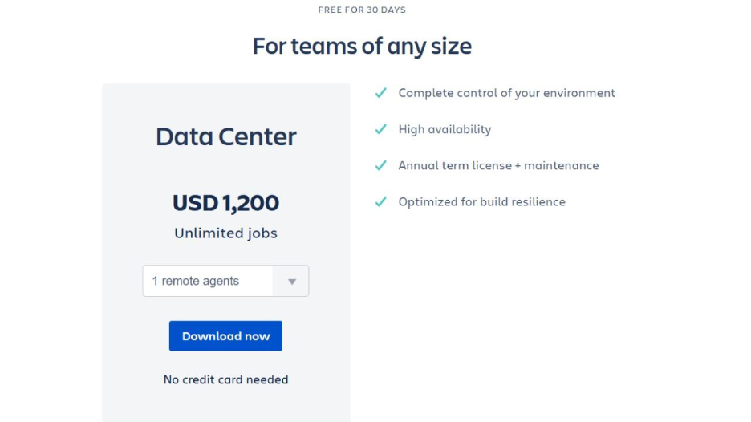Open the remote agents dropdown

[x=225, y=282]
